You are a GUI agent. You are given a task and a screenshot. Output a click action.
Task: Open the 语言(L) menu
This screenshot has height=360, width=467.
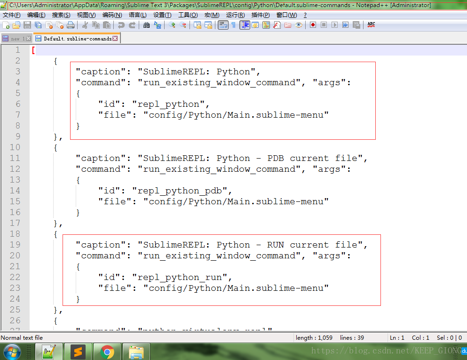pyautogui.click(x=138, y=15)
